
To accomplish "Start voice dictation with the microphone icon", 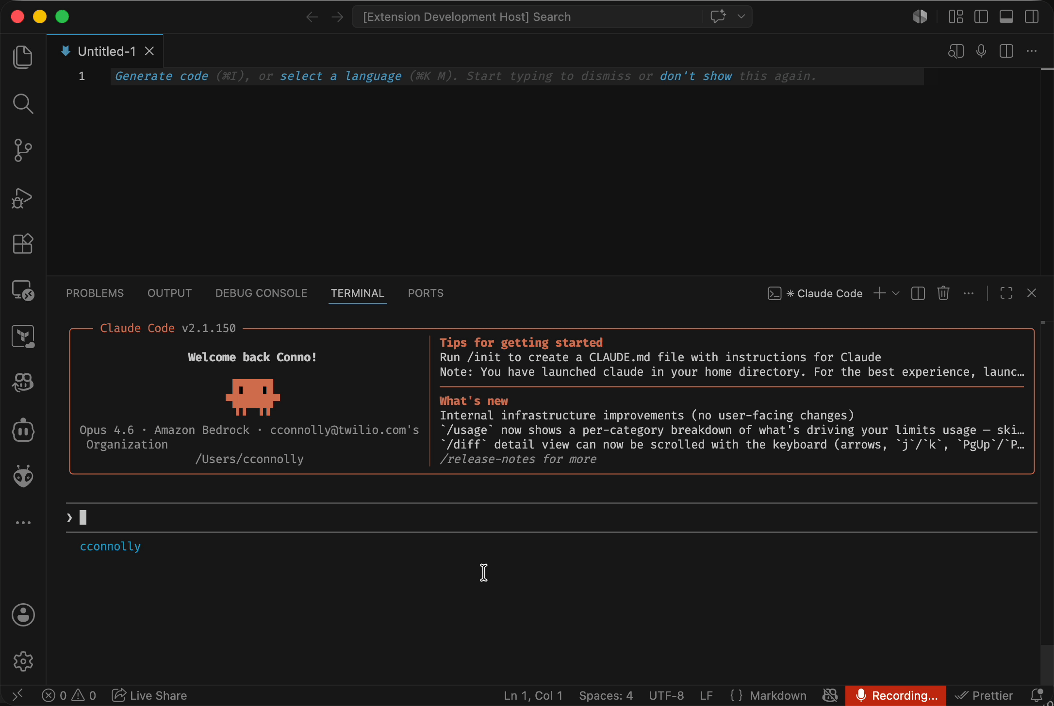I will pyautogui.click(x=981, y=51).
